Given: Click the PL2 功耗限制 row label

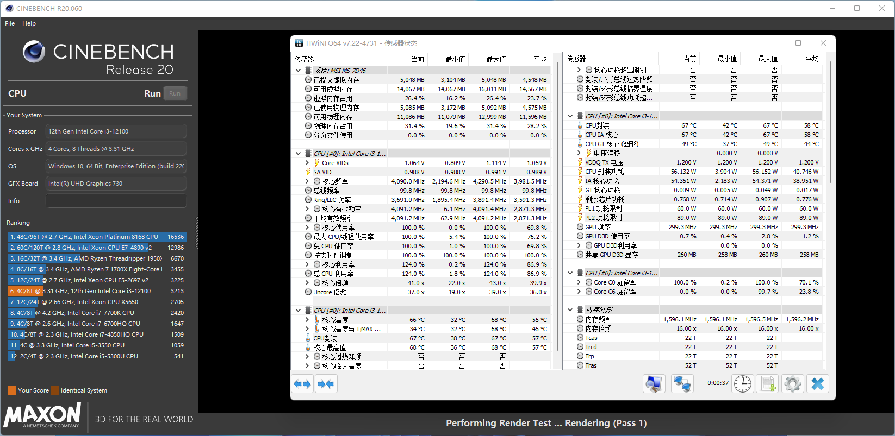Looking at the screenshot, I should [x=604, y=218].
